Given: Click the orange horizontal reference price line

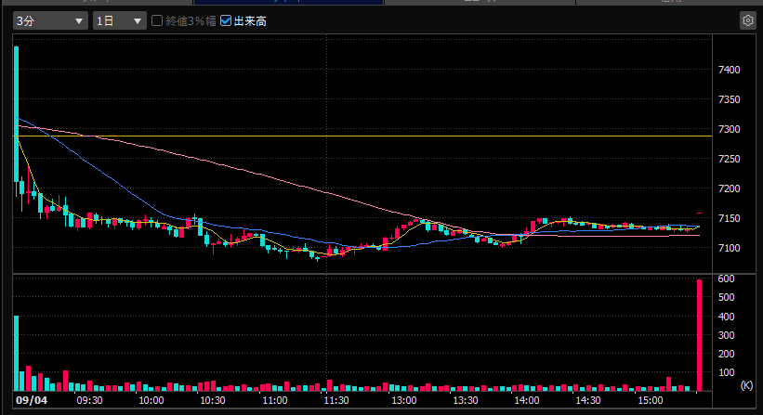Looking at the screenshot, I should pos(362,136).
